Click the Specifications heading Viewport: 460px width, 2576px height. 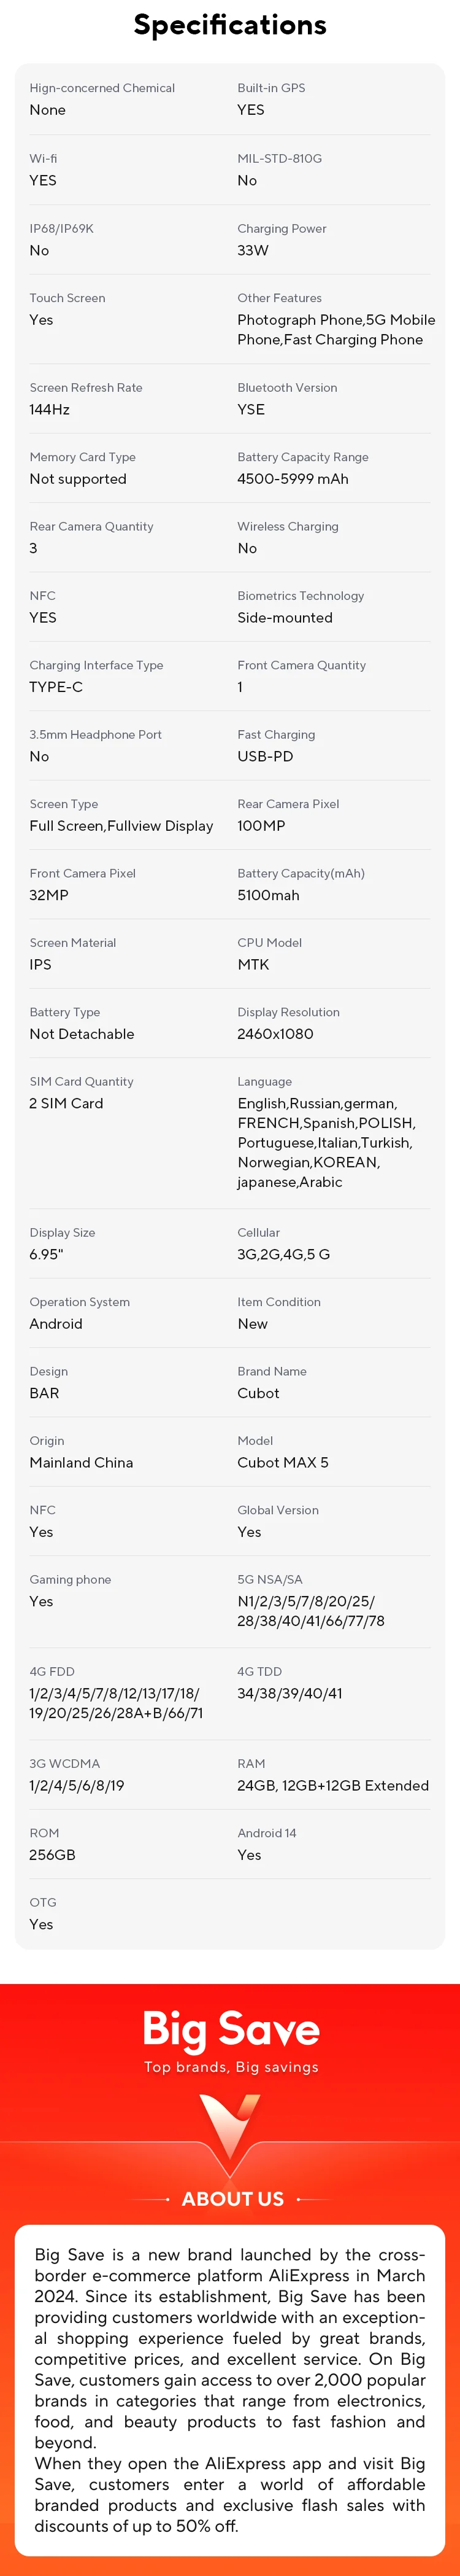coord(229,25)
